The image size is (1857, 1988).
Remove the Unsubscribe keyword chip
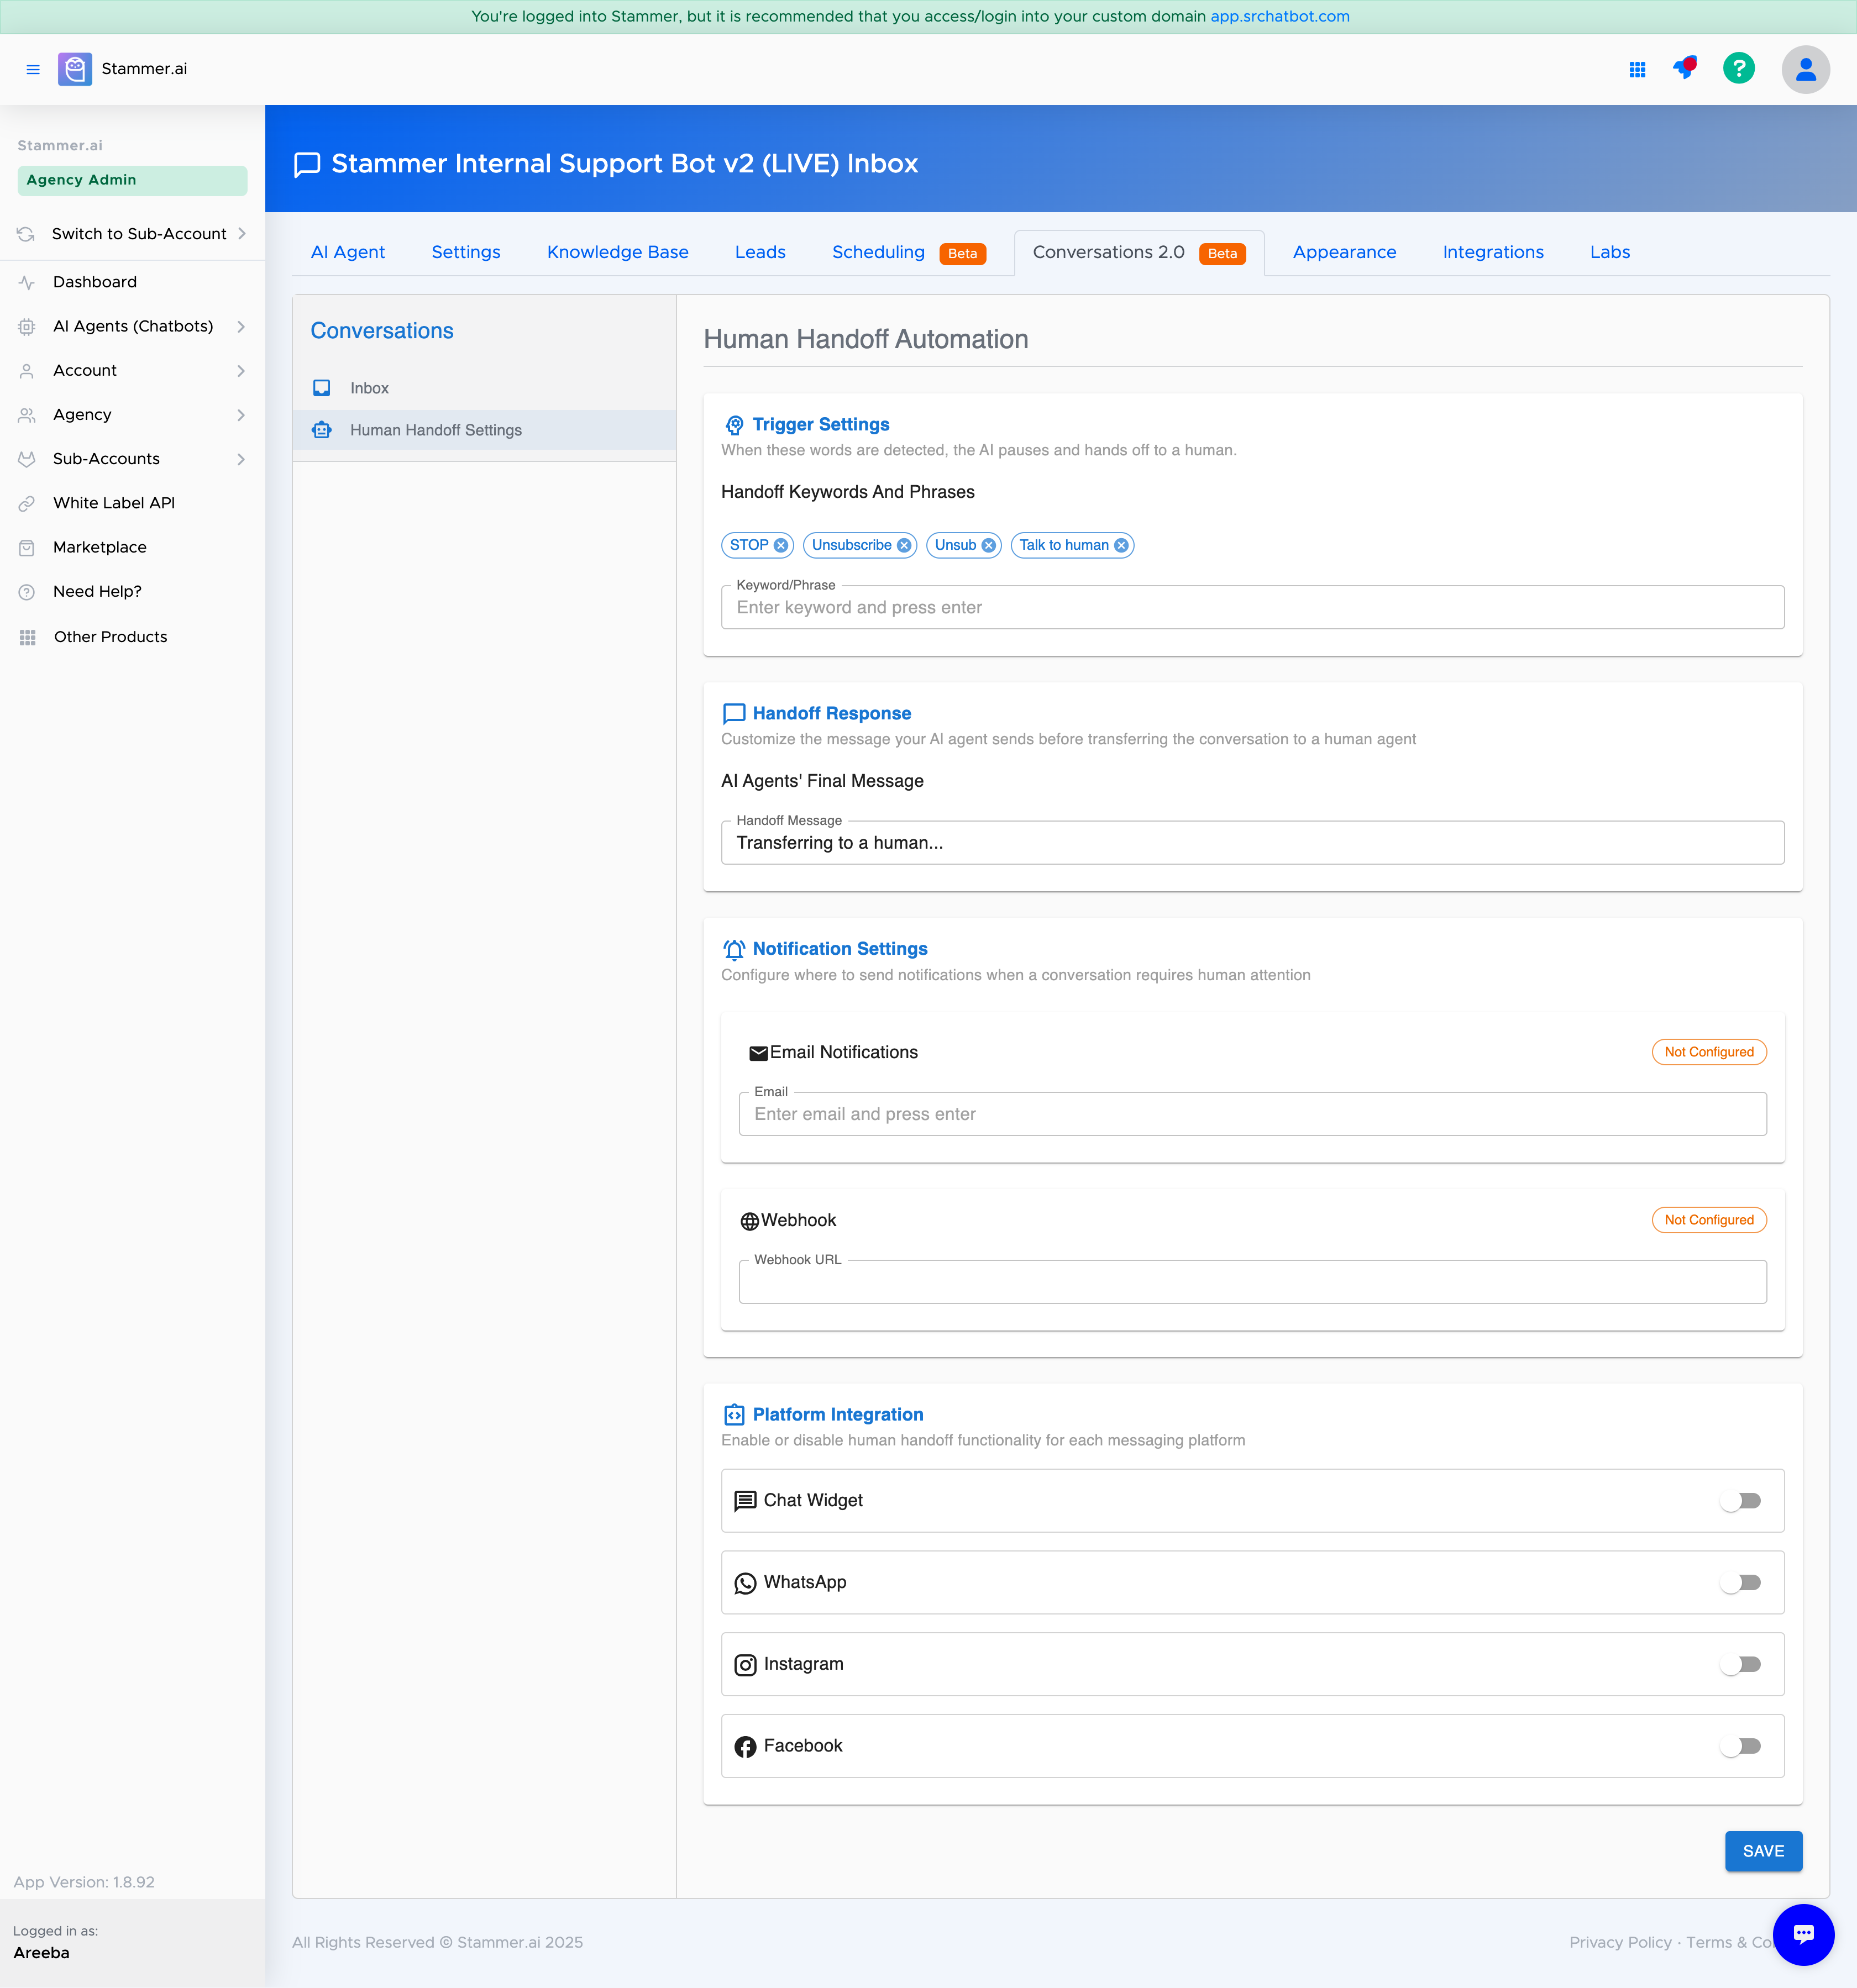pos(905,545)
